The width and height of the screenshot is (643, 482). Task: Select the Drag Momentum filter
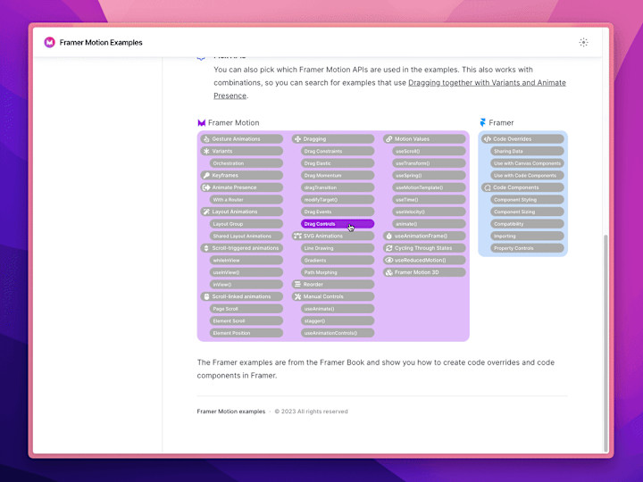point(338,176)
